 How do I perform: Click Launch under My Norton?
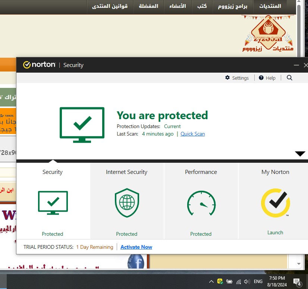click(275, 232)
